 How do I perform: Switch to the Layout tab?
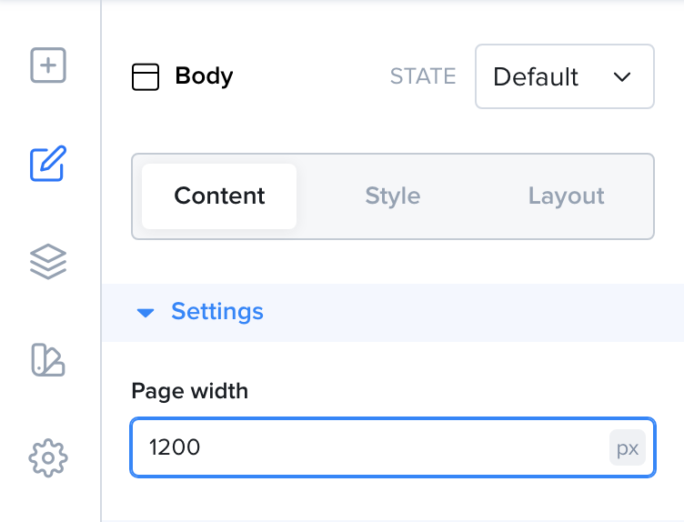[567, 196]
